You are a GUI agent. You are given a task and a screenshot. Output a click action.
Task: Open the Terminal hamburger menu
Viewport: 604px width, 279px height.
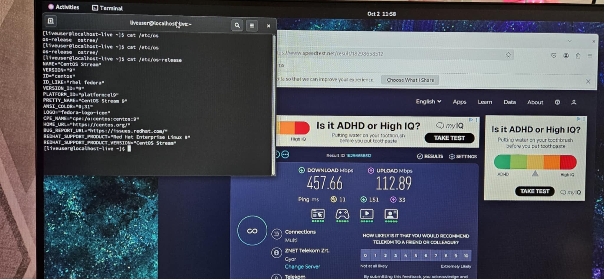252,26
